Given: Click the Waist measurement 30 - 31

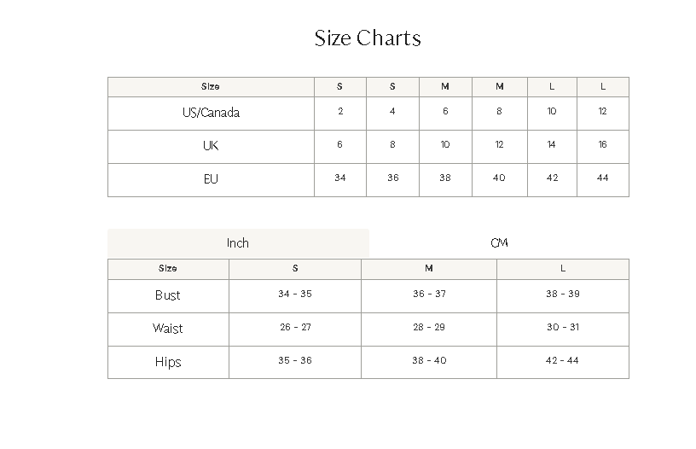Looking at the screenshot, I should point(563,327).
